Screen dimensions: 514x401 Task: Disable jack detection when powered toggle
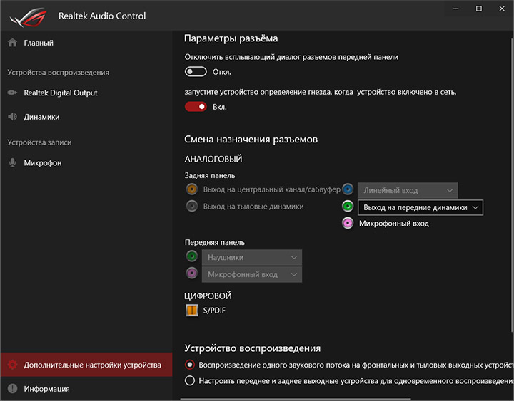pyautogui.click(x=196, y=107)
